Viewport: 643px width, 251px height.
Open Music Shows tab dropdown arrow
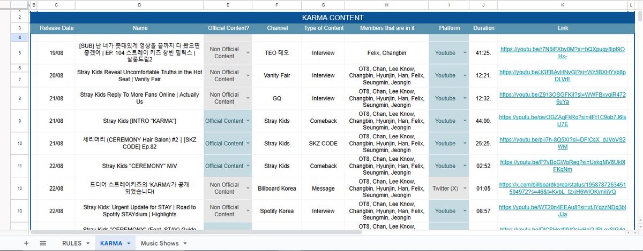[x=185, y=244]
